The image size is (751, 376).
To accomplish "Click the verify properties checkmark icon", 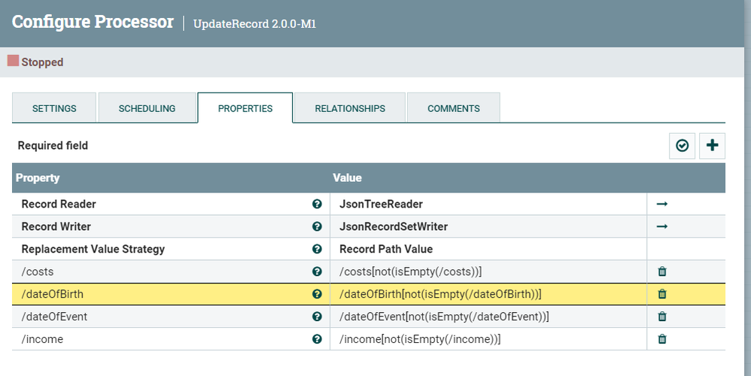I will [682, 146].
